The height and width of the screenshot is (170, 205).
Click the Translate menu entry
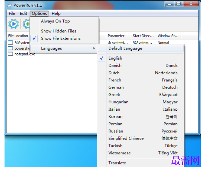pyautogui.click(x=141, y=163)
